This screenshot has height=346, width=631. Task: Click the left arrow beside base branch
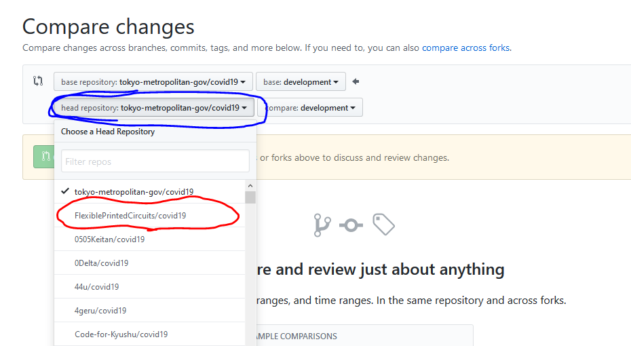[x=356, y=82]
